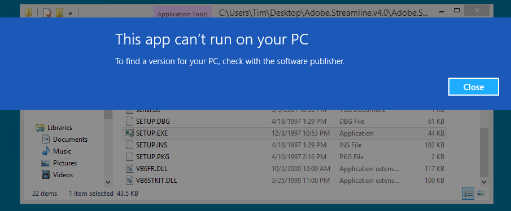Click '1 item selected 43.5 KB' status text
Image resolution: width=511 pixels, height=211 pixels.
[104, 194]
